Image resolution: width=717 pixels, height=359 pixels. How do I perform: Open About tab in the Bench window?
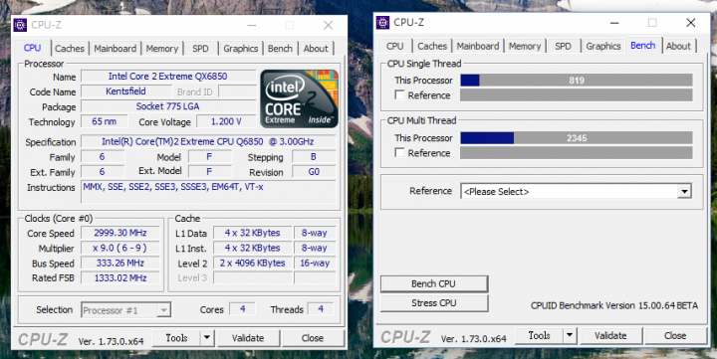coord(678,46)
